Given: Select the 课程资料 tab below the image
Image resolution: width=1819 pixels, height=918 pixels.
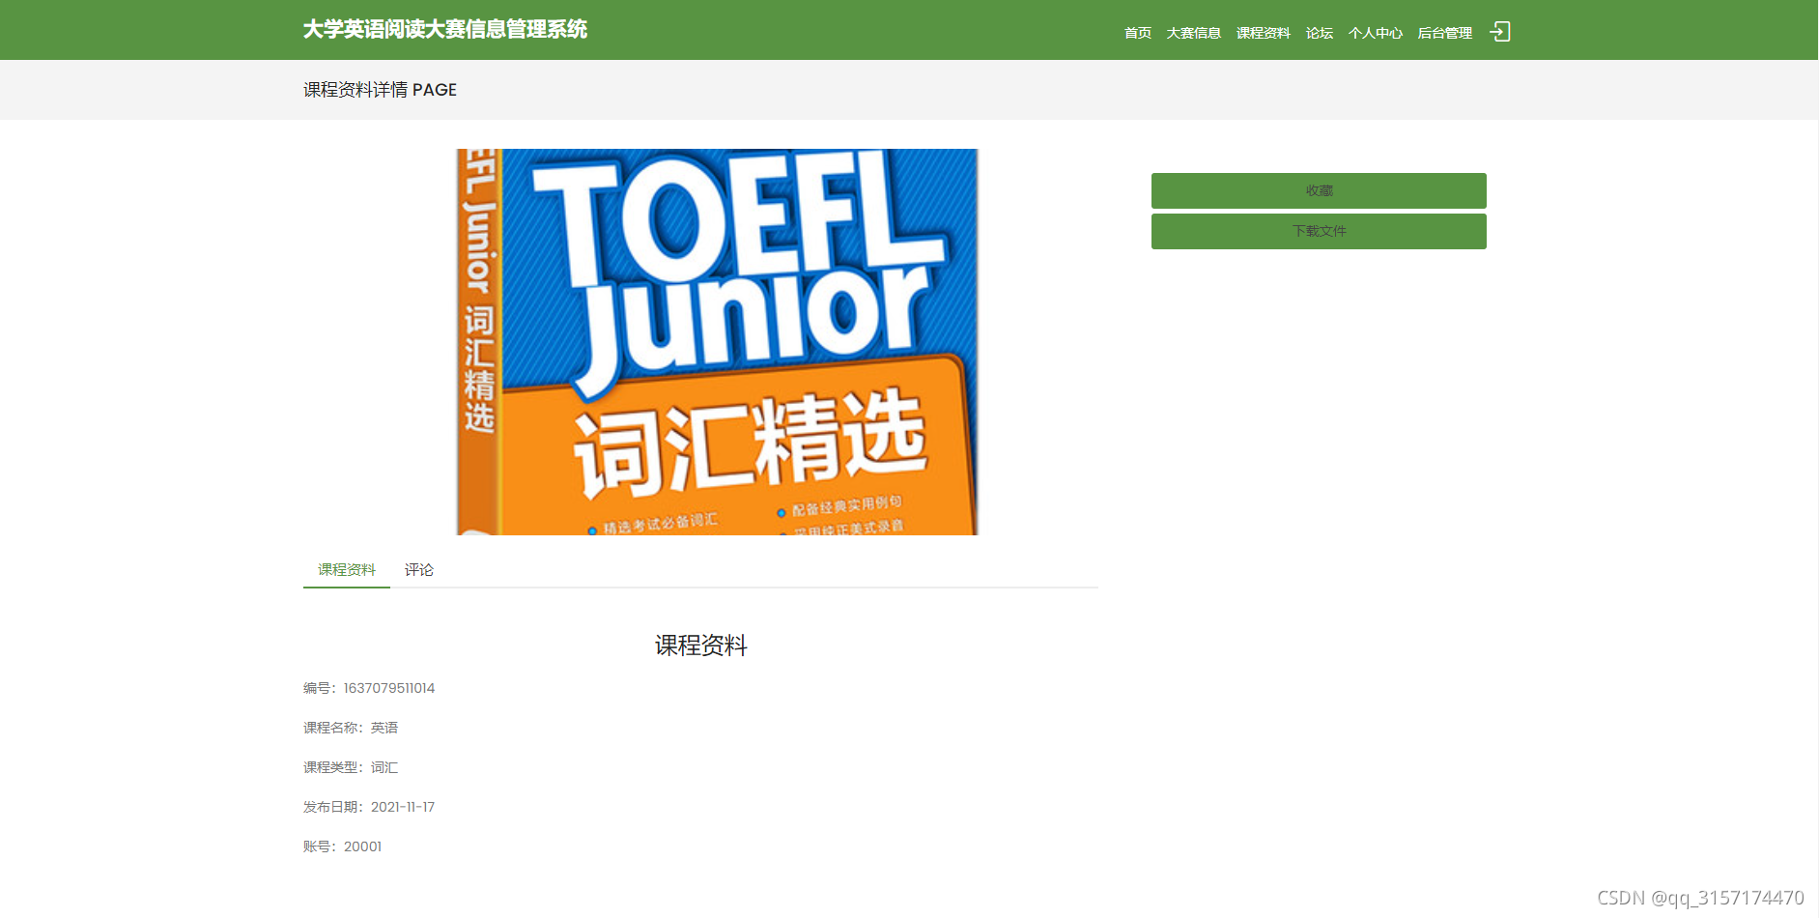Looking at the screenshot, I should pos(347,569).
